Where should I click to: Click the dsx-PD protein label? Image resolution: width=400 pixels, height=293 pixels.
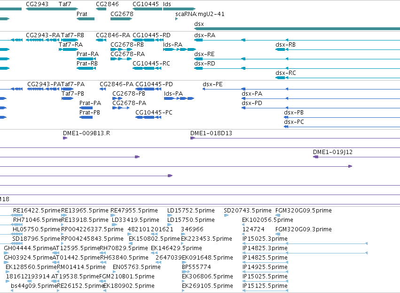pyautogui.click(x=252, y=103)
